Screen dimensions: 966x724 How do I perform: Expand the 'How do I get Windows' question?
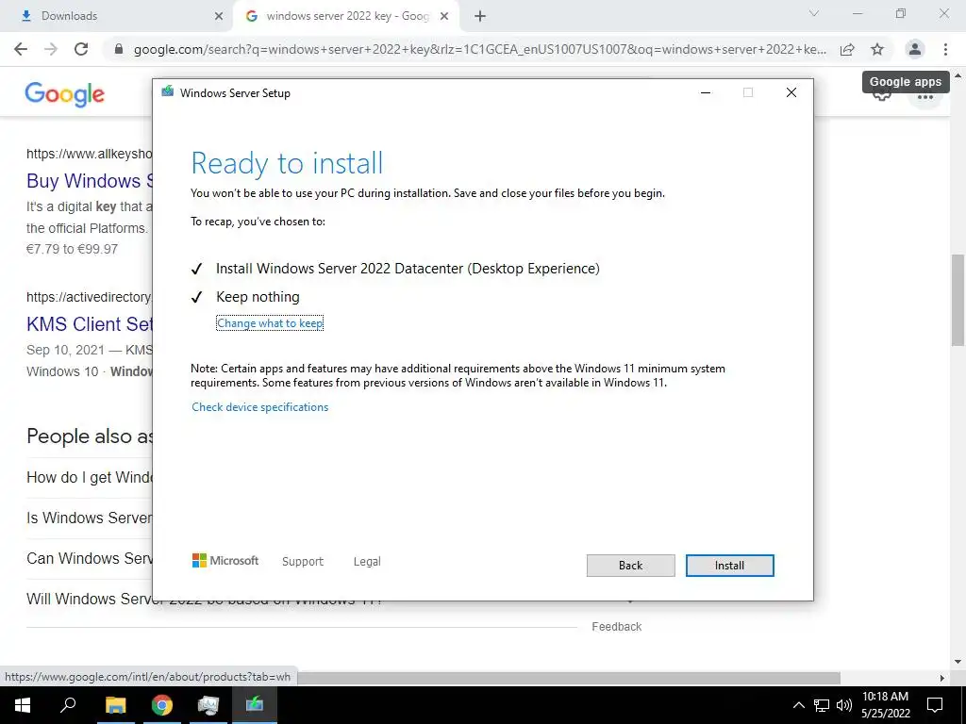coord(90,477)
